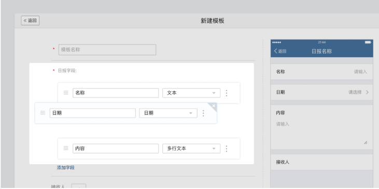This screenshot has height=189, width=379.
Task: Grab the drag handle of 日期 field row
Action: (x=43, y=113)
